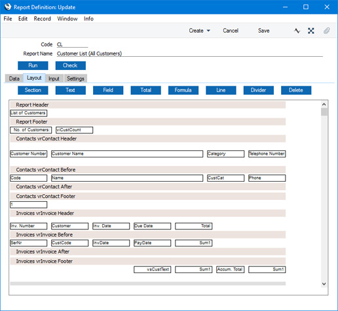The image size is (338, 311).
Task: Click the scrollbar up arrow in layout area
Action: coord(324,105)
